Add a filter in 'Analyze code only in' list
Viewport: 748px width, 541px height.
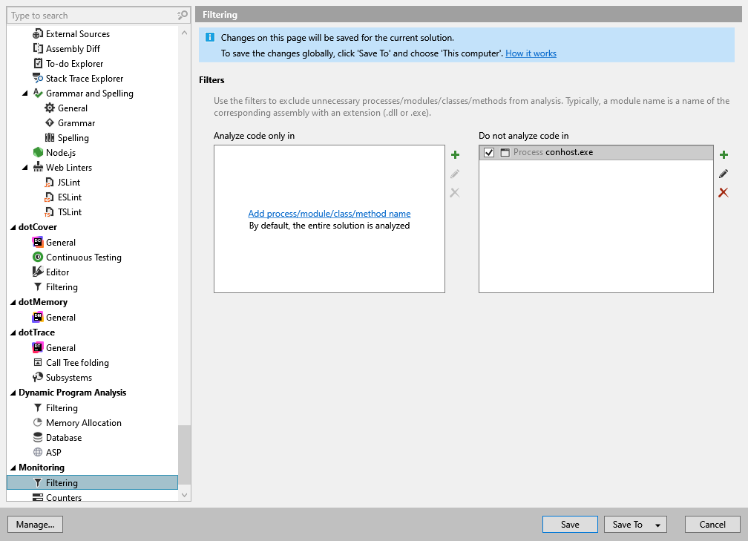coord(329,213)
